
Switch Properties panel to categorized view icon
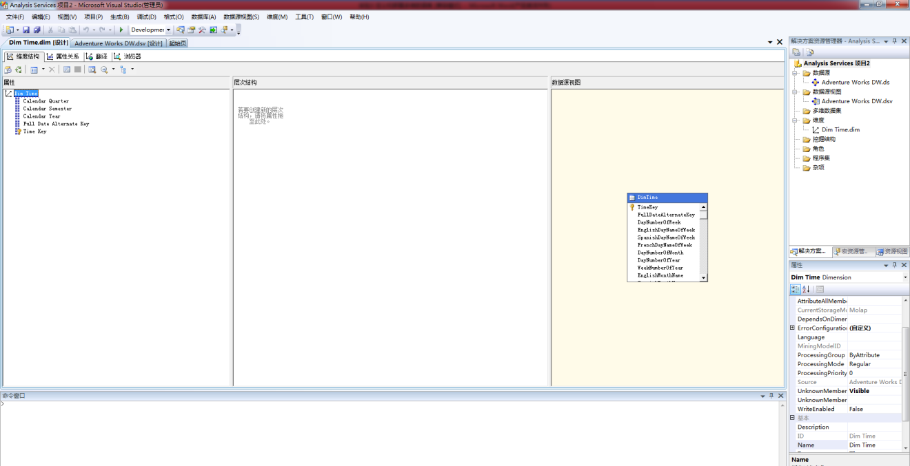click(794, 288)
